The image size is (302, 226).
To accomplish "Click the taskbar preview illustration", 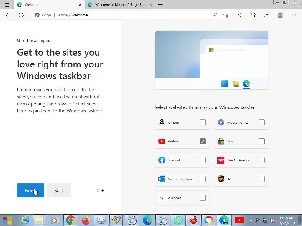I will point(211,60).
